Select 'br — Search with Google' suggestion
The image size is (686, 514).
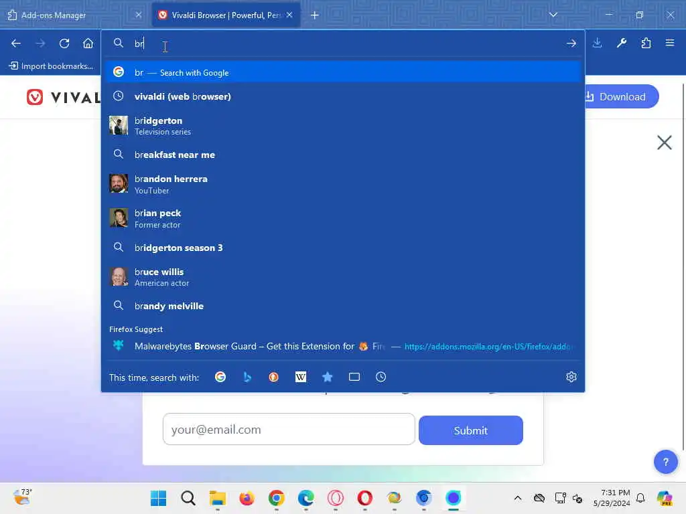343,72
